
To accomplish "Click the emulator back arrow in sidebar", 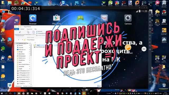I will pyautogui.click(x=150, y=75).
